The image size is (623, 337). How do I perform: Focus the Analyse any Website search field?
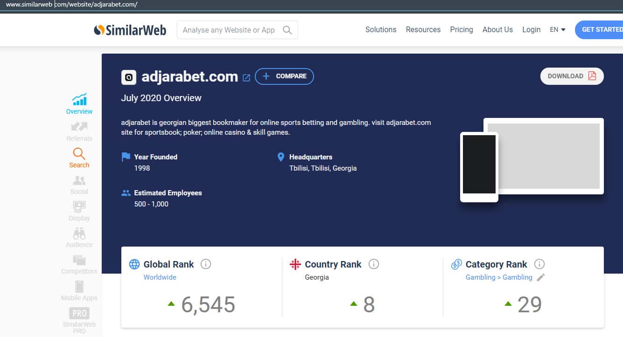(237, 30)
